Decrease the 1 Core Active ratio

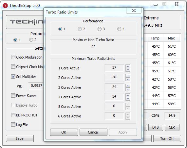click(x=128, y=70)
